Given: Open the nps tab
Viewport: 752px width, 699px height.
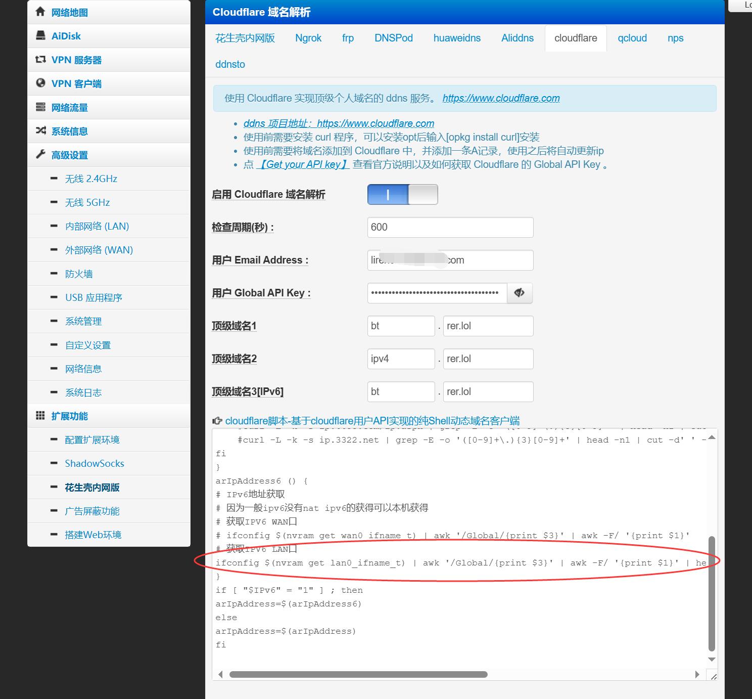Looking at the screenshot, I should click(675, 38).
